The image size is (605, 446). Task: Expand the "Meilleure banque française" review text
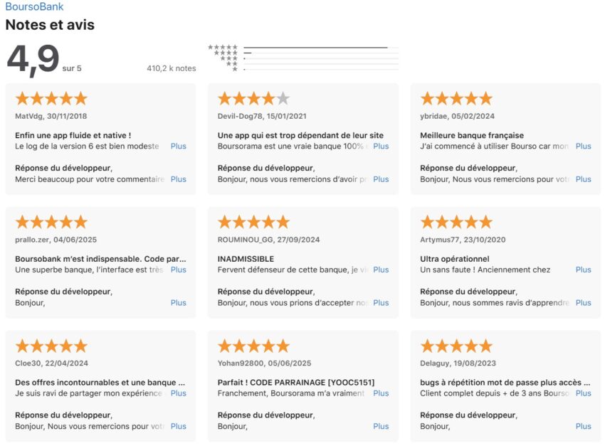point(583,146)
